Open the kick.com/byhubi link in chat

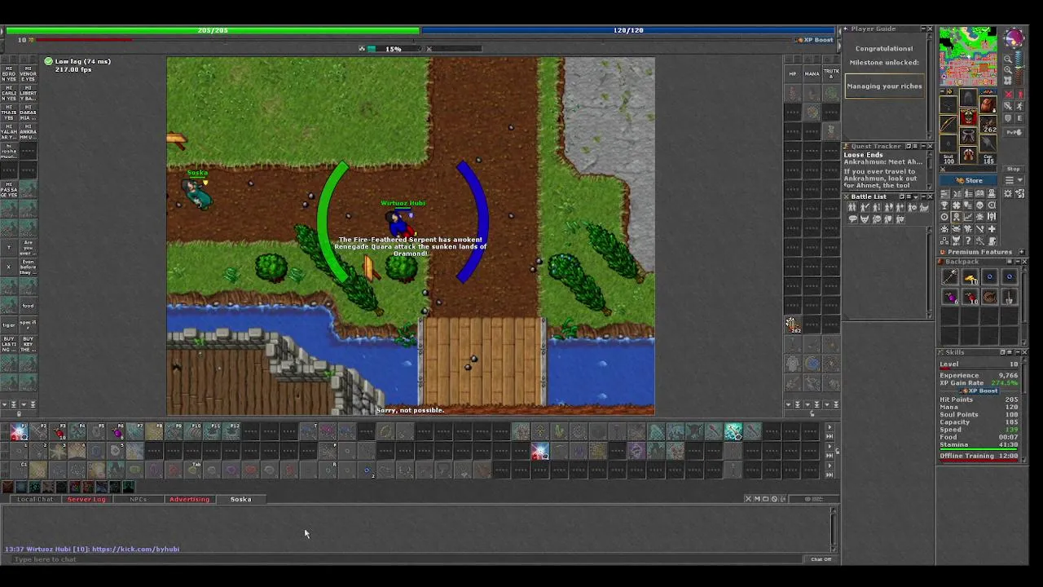click(x=135, y=549)
